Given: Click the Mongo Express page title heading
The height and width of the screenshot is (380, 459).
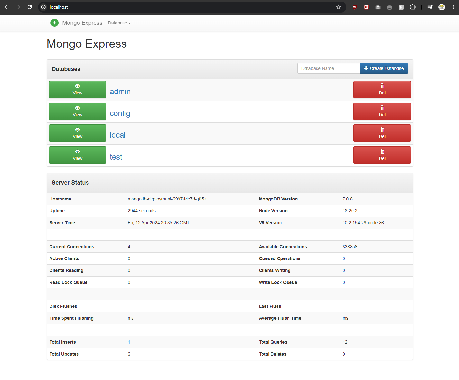Looking at the screenshot, I should 87,44.
